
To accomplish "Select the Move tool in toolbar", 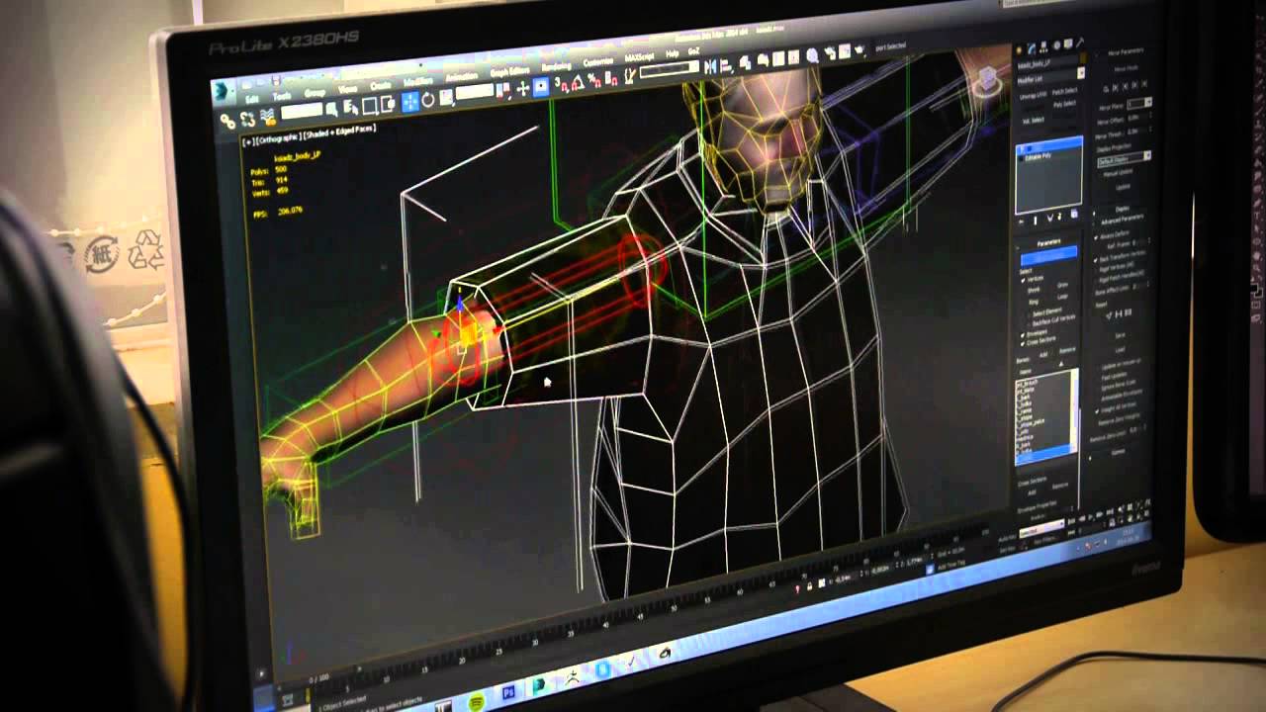I will click(409, 101).
